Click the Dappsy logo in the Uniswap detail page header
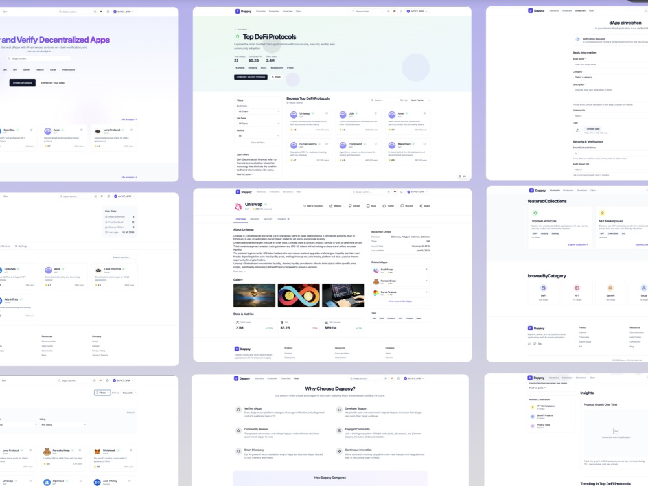Viewport: 648px width, 486px height. (x=244, y=192)
